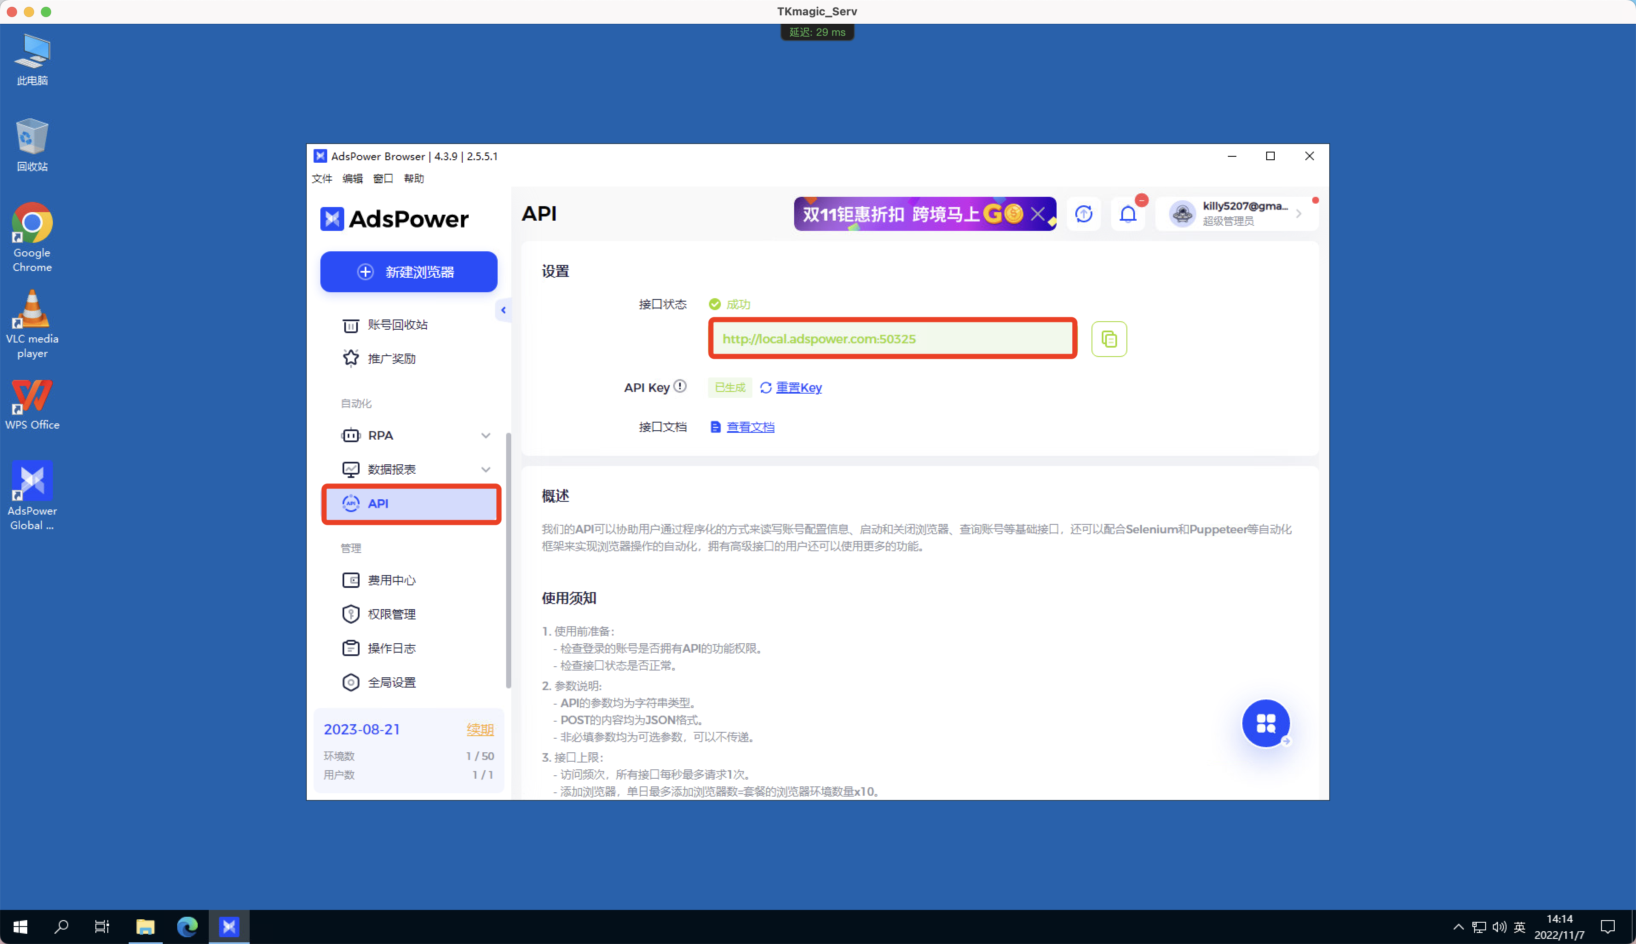Open the 帮助 menu
This screenshot has height=944, width=1636.
click(415, 178)
